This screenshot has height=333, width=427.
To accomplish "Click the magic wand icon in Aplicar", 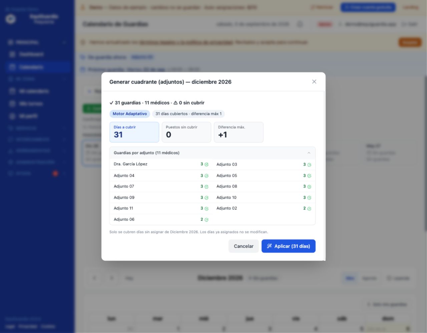I will click(269, 246).
